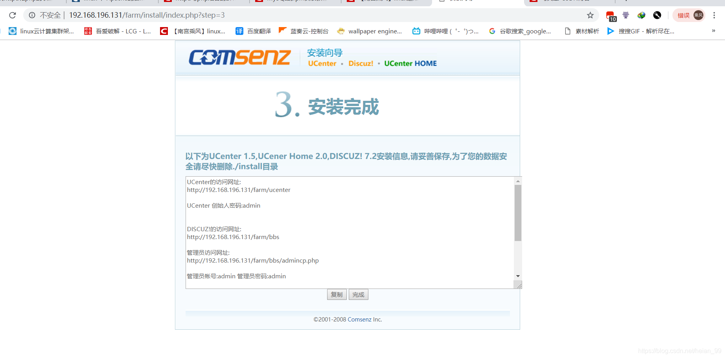Image resolution: width=725 pixels, height=358 pixels.
Task: Click the site security info icon
Action: [32, 15]
